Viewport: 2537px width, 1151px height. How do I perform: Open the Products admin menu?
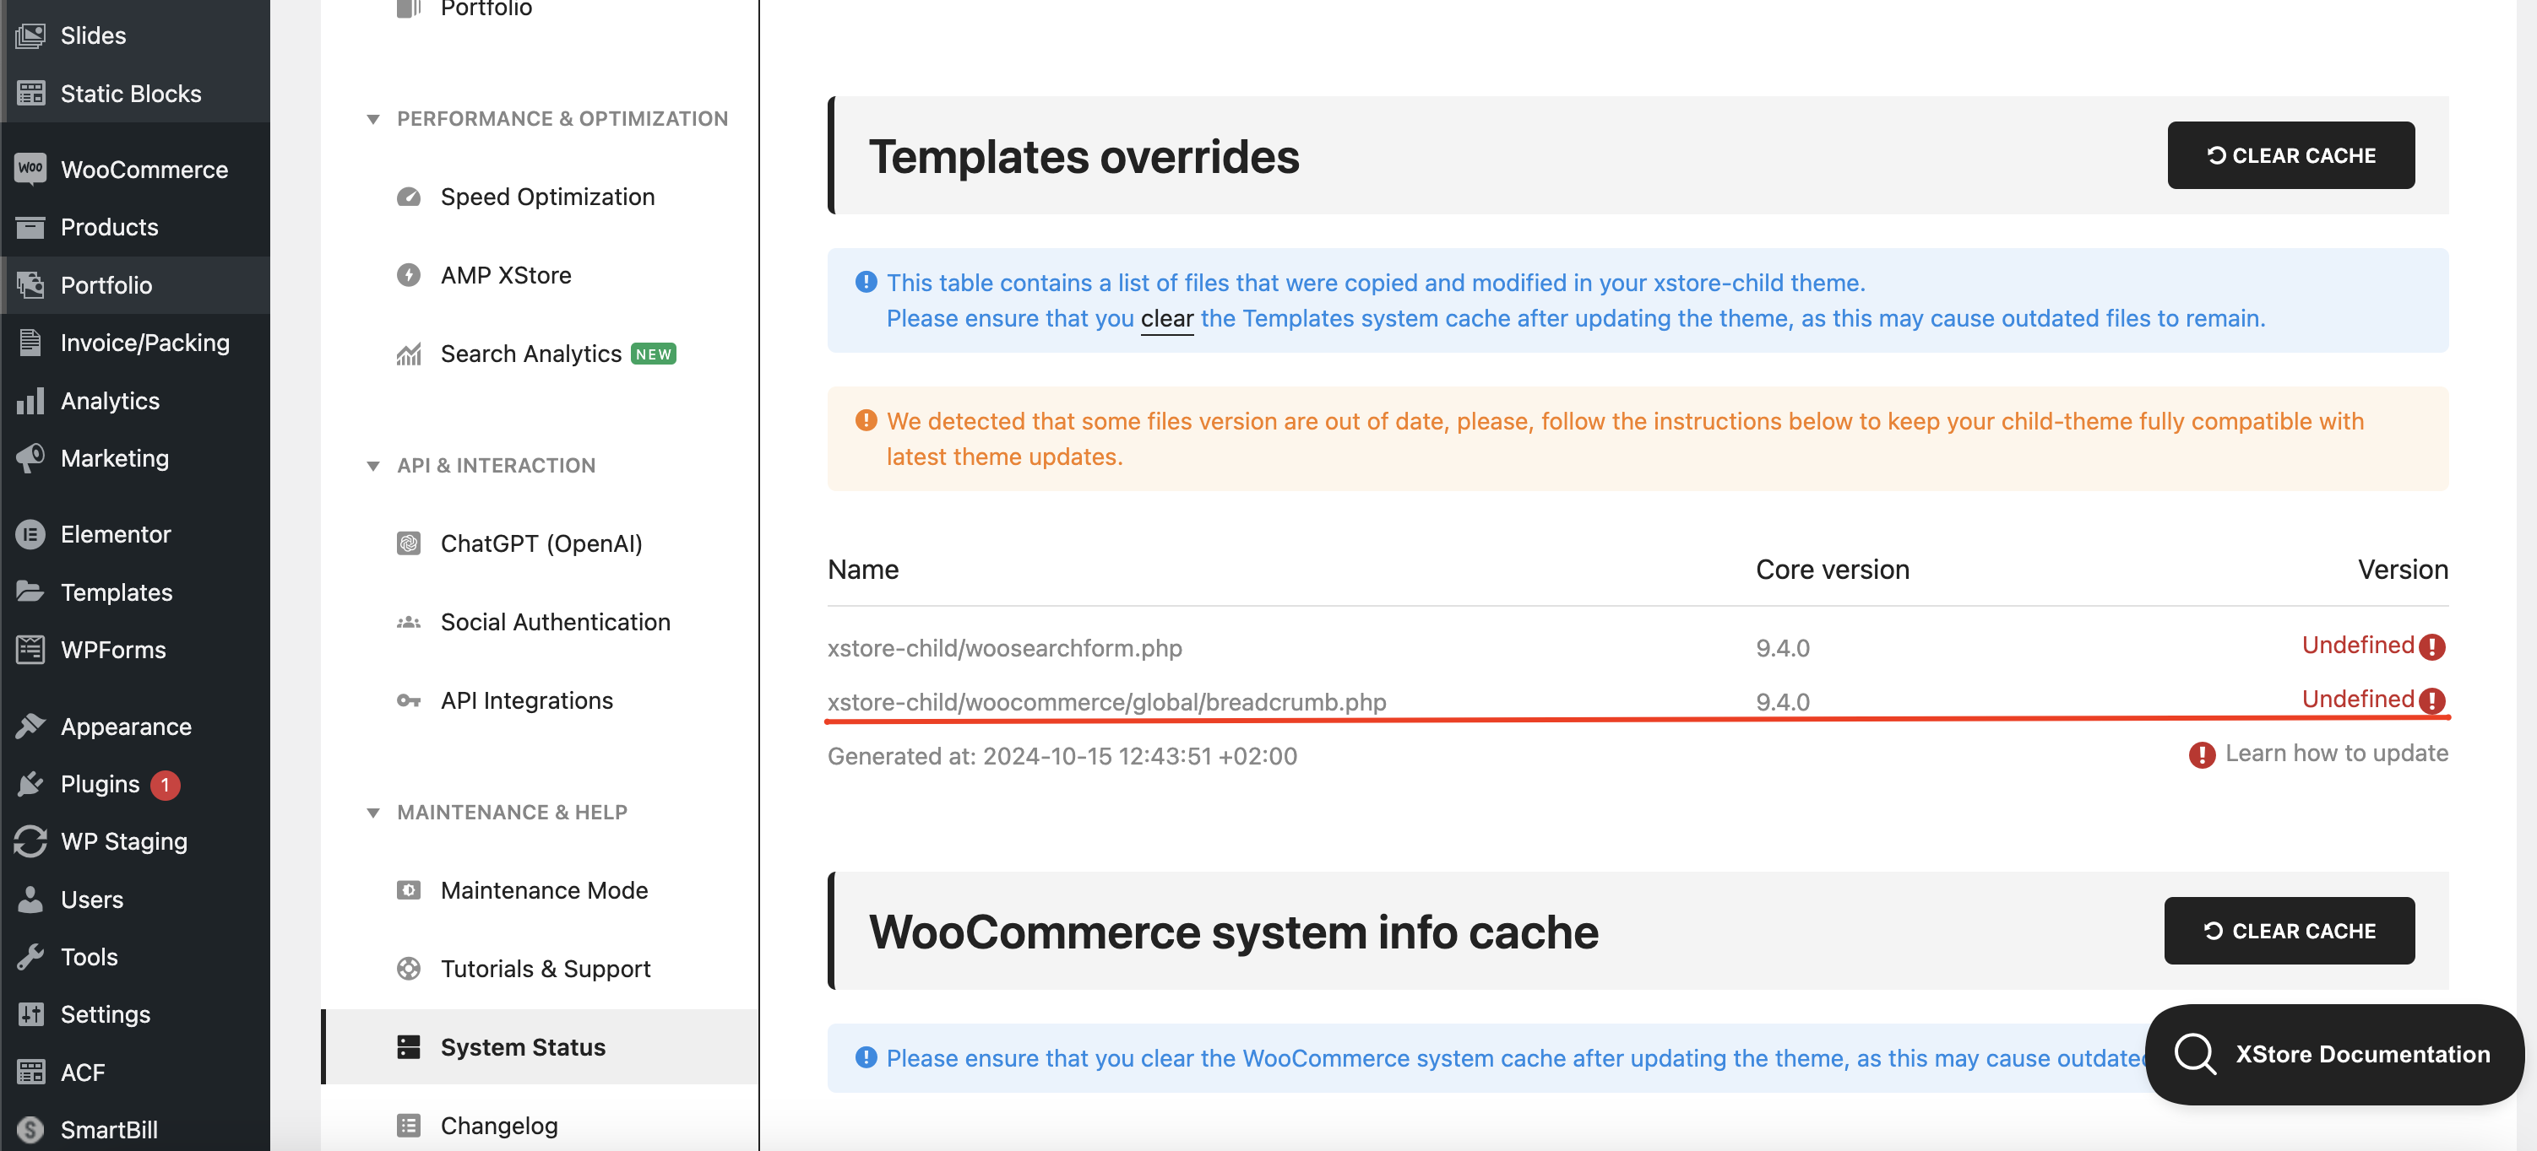135,227
